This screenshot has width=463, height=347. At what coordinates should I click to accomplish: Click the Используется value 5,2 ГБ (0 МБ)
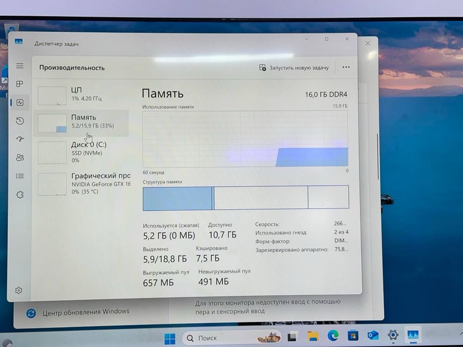point(169,235)
